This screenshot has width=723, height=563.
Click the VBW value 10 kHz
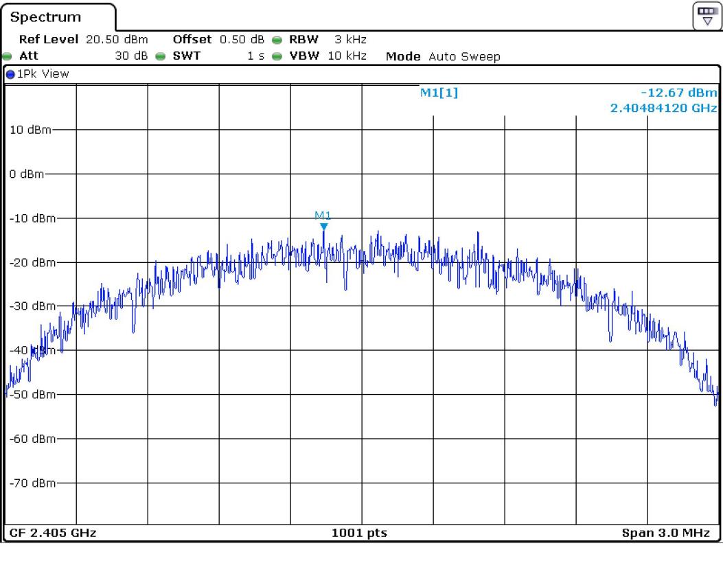[x=347, y=56]
